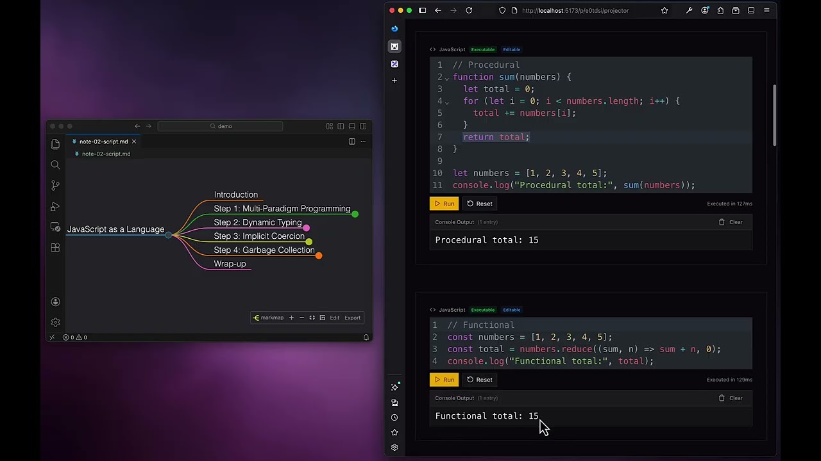Click Edit in markmap toolbar
The height and width of the screenshot is (461, 821).
point(335,318)
